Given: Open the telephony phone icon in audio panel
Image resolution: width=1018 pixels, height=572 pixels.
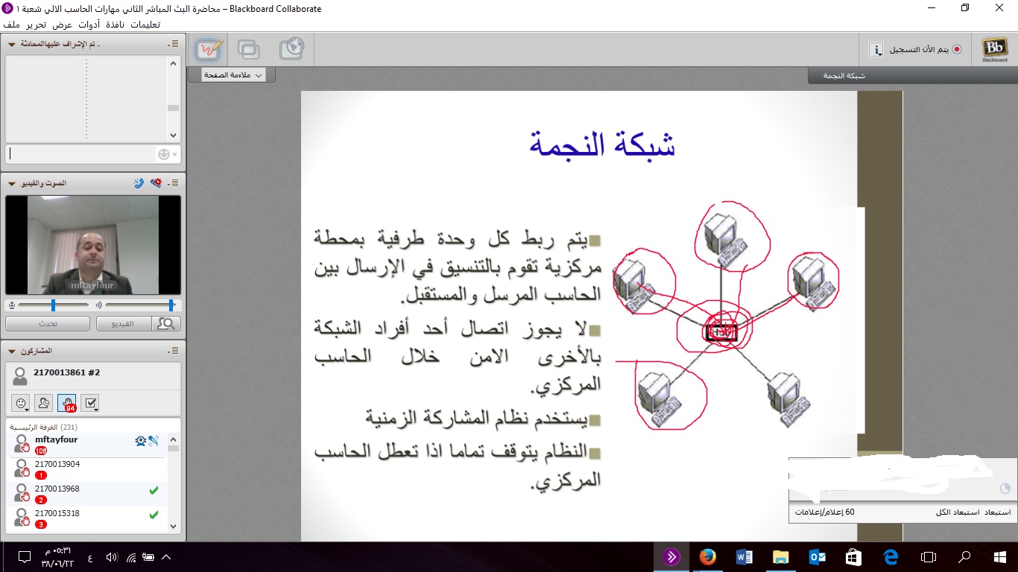Looking at the screenshot, I should point(139,182).
